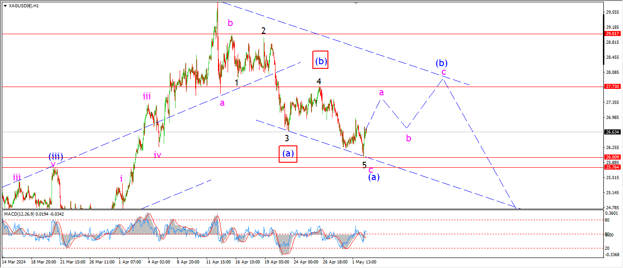This screenshot has height=268, width=623.
Task: Click the MACD scale value -0.3368
Action: (612, 254)
